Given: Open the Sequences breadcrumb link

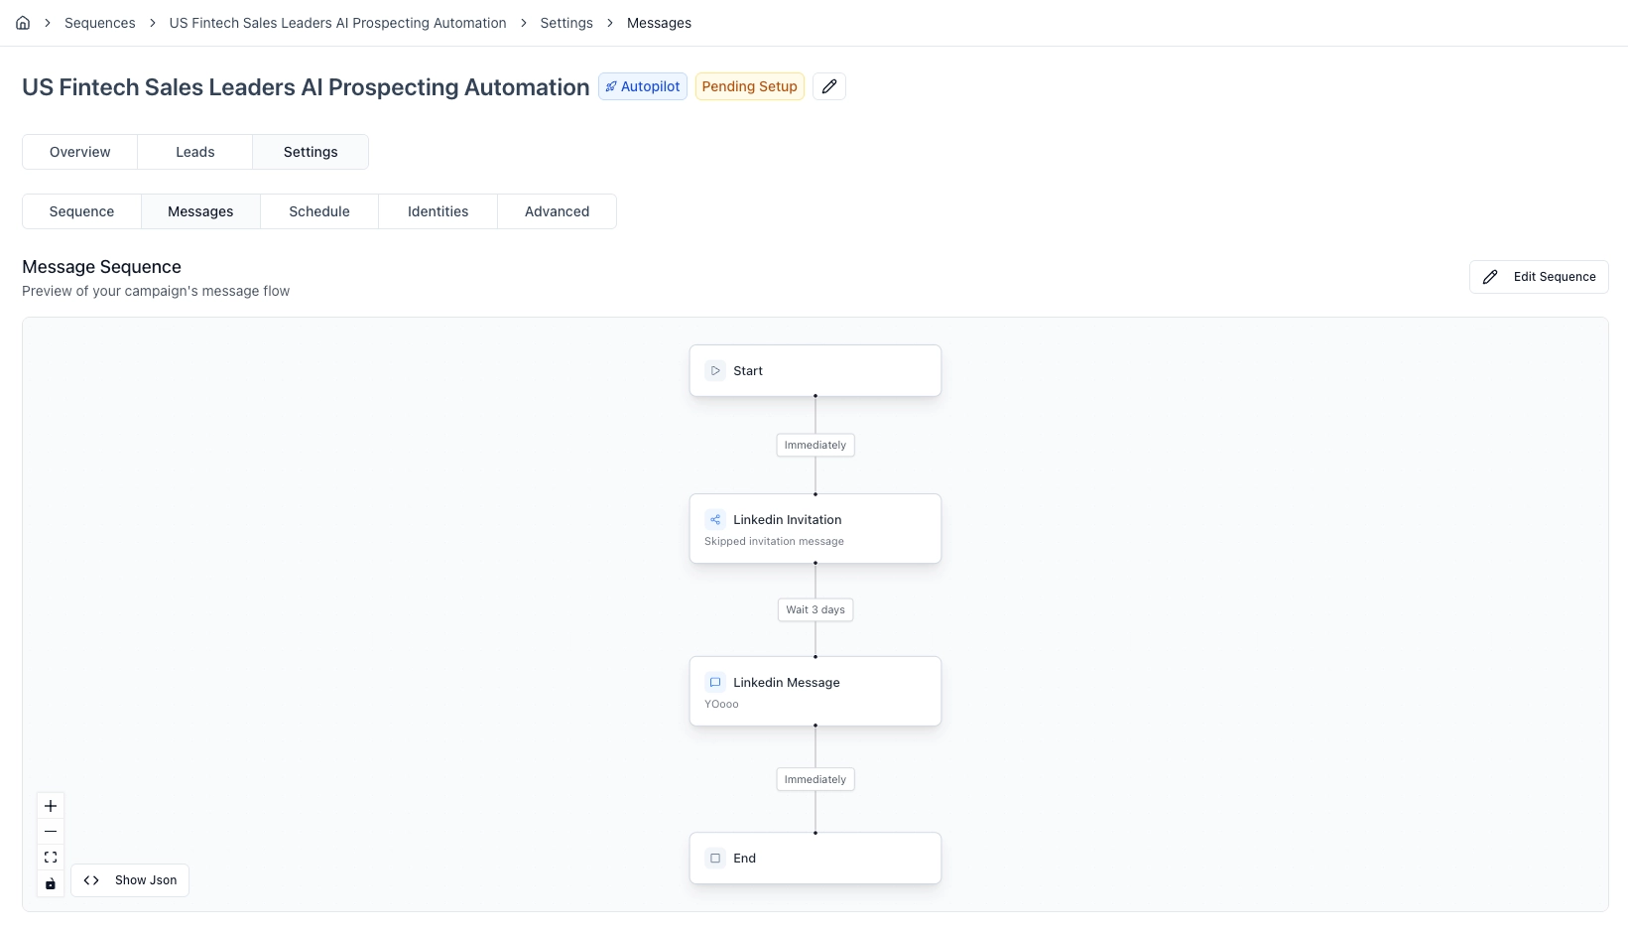Looking at the screenshot, I should coord(100,23).
